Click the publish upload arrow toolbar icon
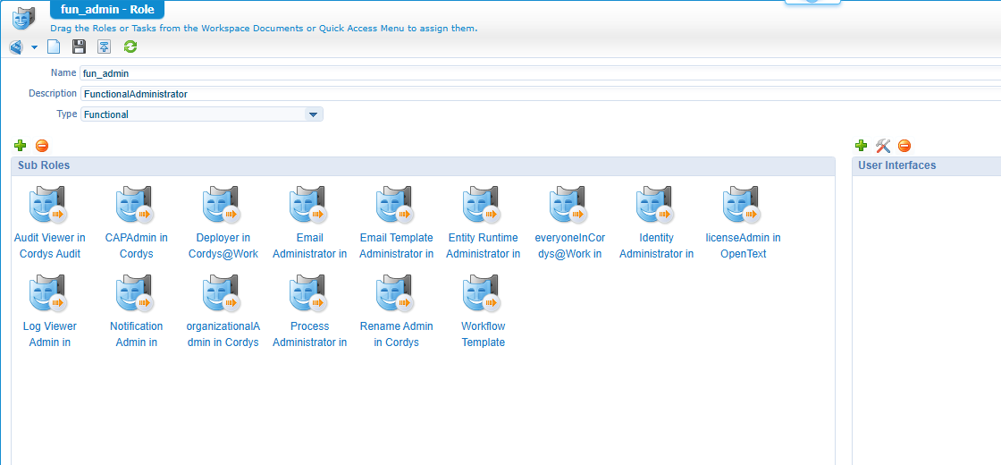This screenshot has width=1001, height=465. click(x=105, y=46)
